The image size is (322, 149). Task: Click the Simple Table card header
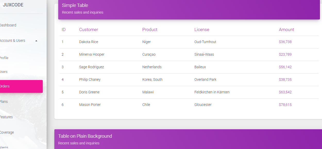click(75, 5)
